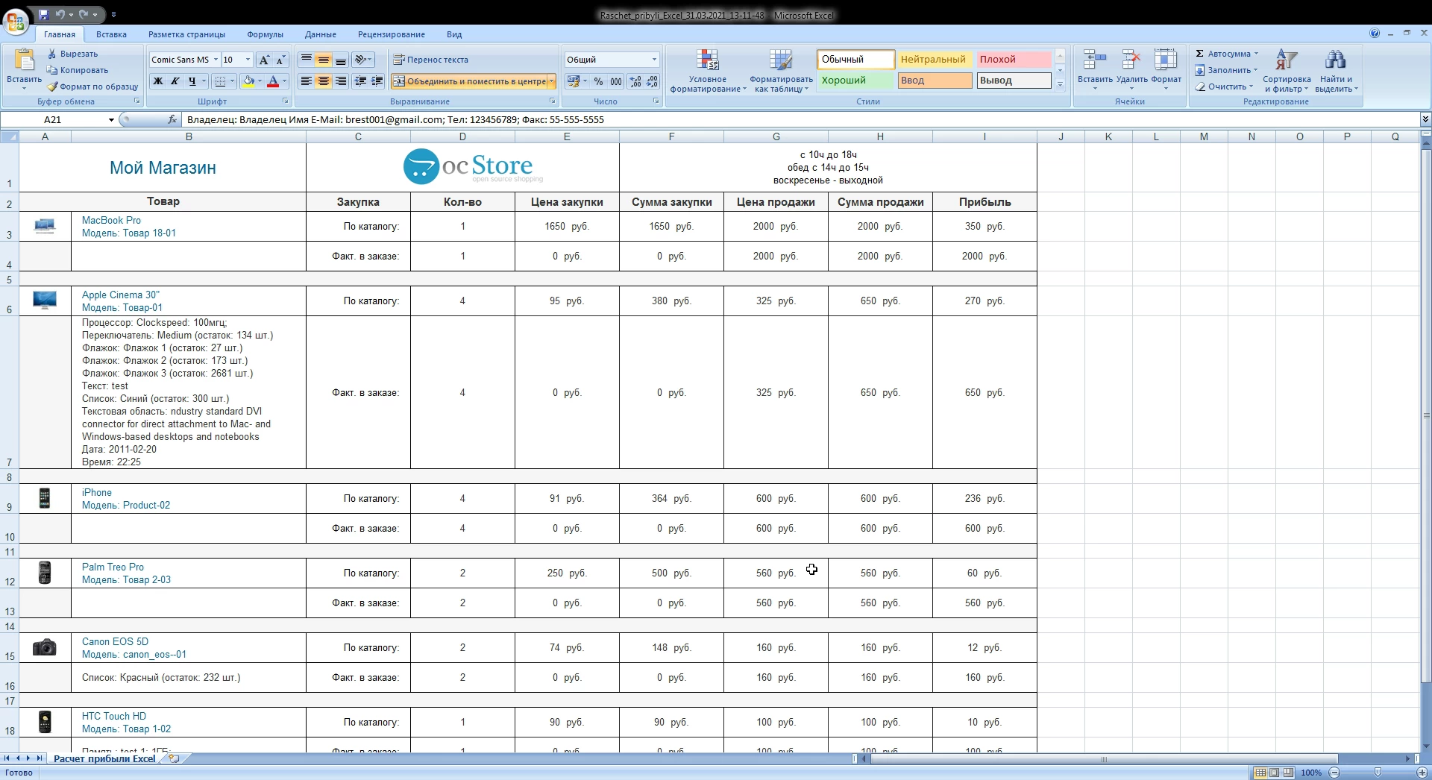Open the Name Box dropdown next to A21
The height and width of the screenshot is (780, 1432).
point(111,119)
